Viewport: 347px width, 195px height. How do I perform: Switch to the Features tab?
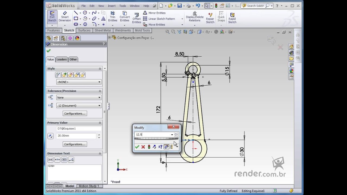53,30
